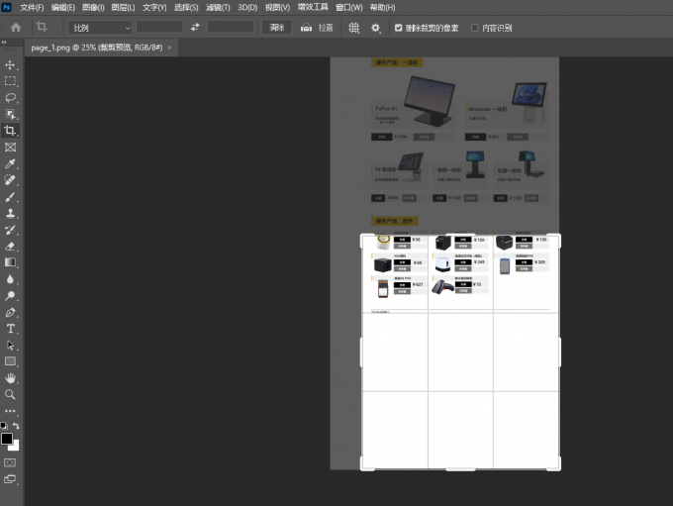Open crop overlay grid options
Screen dimensions: 673x506
pyautogui.click(x=353, y=28)
